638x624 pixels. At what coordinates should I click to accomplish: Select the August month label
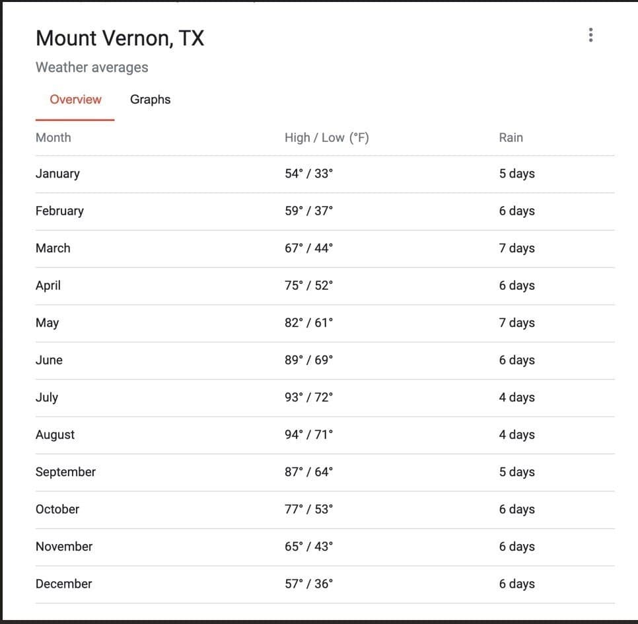55,435
